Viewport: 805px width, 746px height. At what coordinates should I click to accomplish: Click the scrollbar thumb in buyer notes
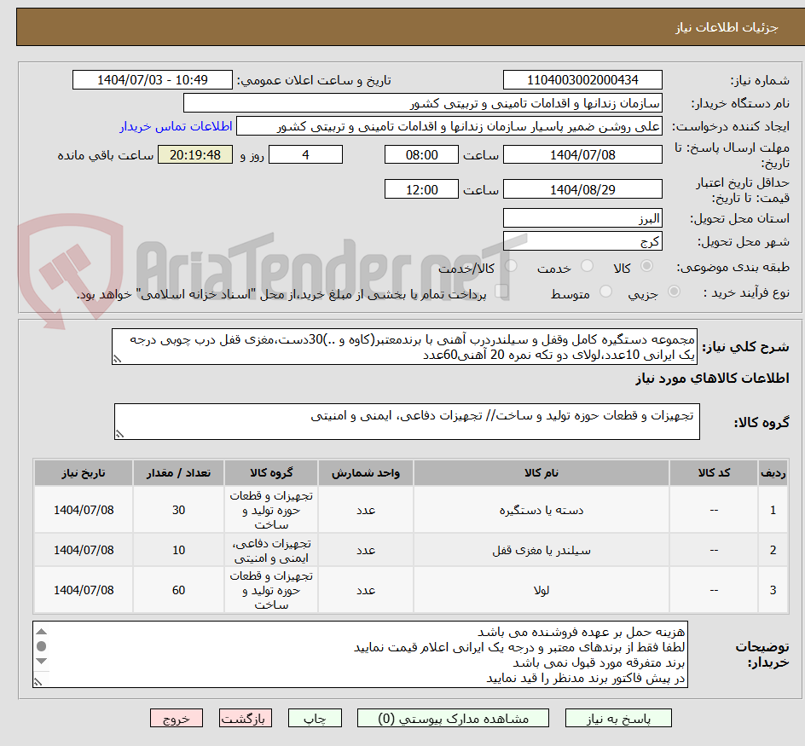click(42, 646)
